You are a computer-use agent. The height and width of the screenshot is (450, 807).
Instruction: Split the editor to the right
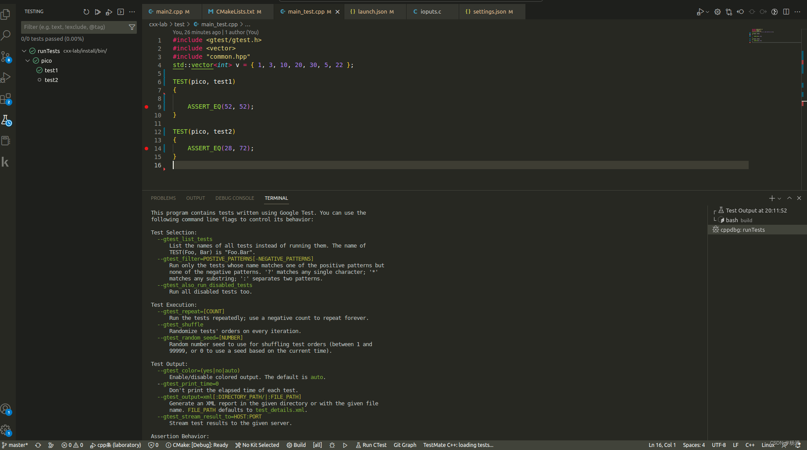point(786,12)
